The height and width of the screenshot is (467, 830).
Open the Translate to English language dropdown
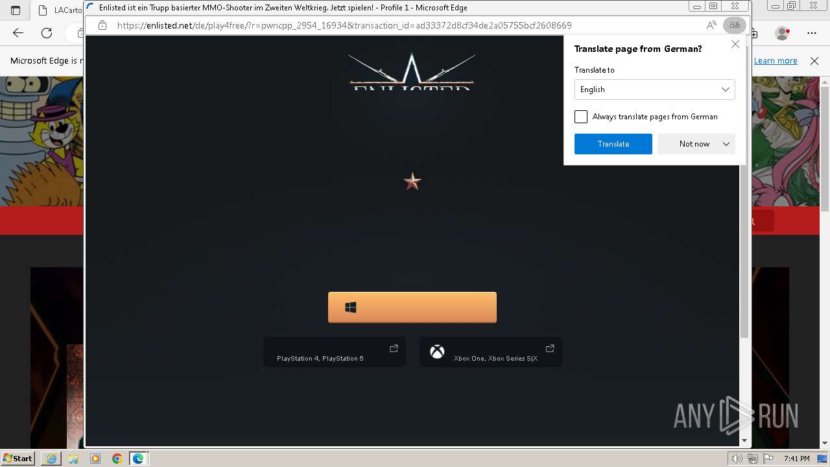pyautogui.click(x=654, y=90)
